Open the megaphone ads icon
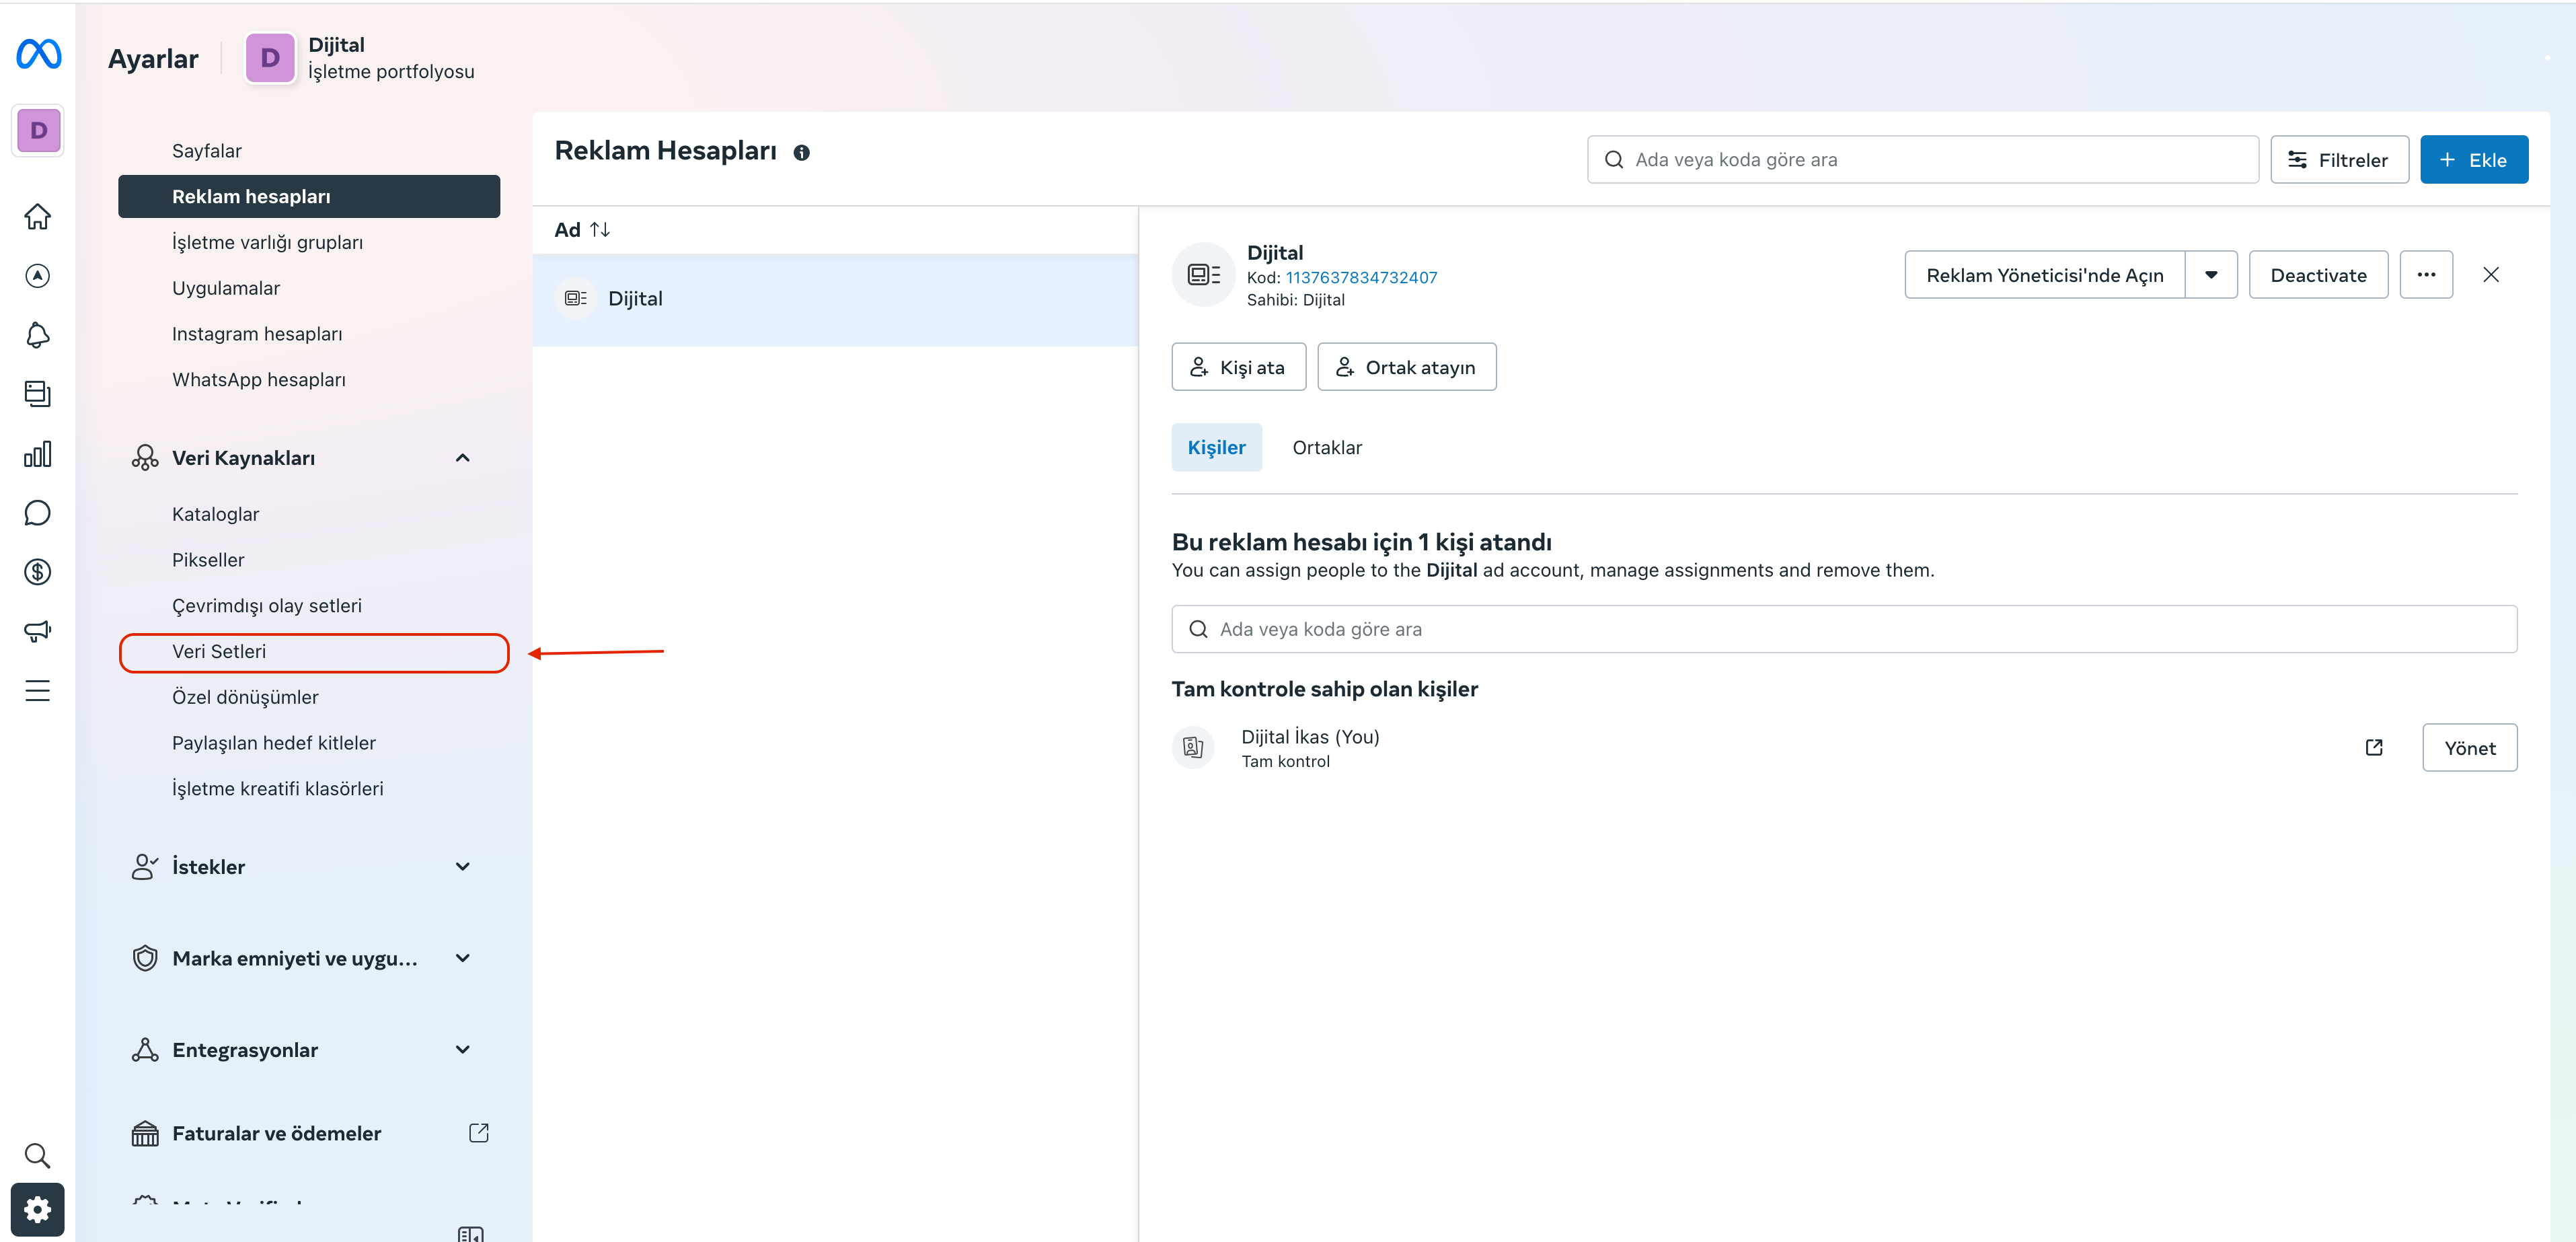The height and width of the screenshot is (1242, 2576). pyautogui.click(x=38, y=631)
